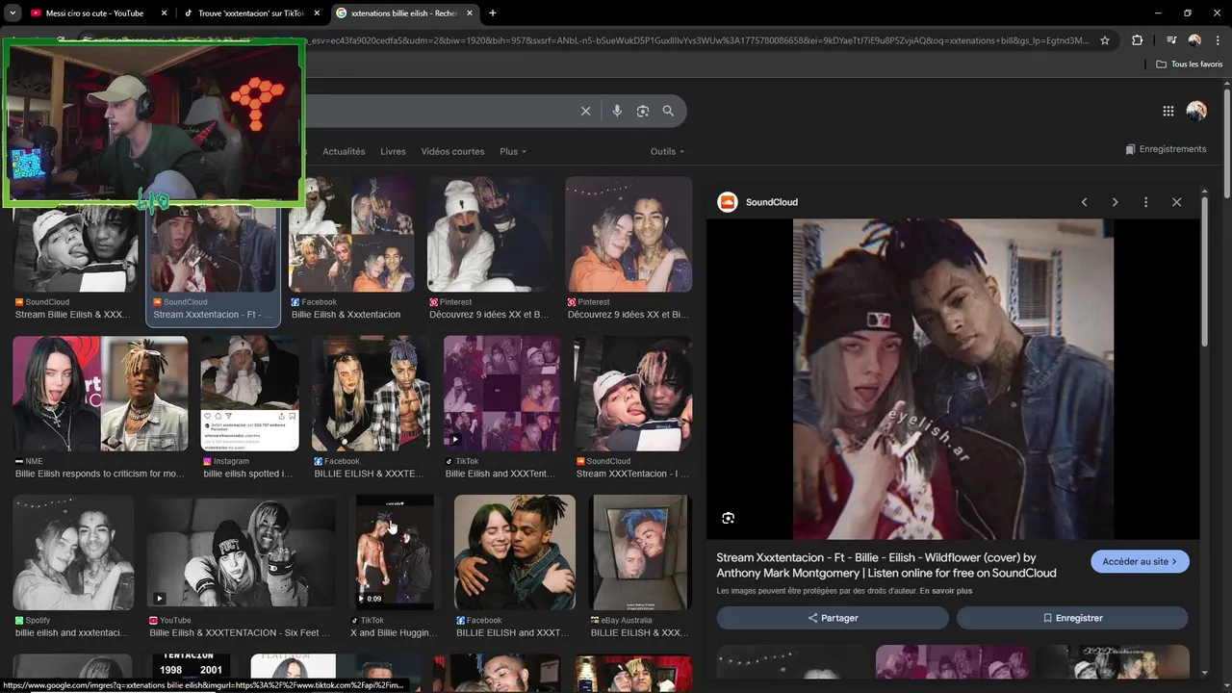
Task: Click the magnifier search icon
Action: point(668,111)
